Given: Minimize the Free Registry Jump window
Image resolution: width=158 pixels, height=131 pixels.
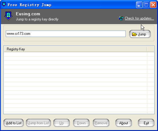Looking at the screenshot, I should coord(139,5).
